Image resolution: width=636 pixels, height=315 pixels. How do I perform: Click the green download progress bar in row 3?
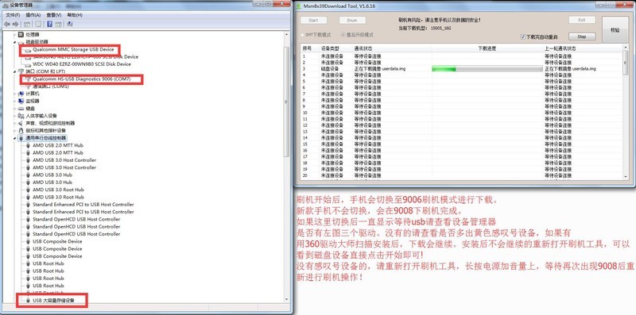pyautogui.click(x=487, y=69)
